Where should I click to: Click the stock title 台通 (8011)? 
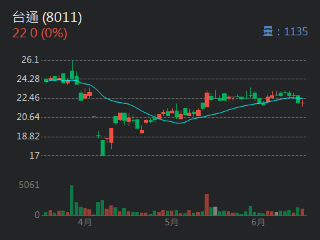[x=47, y=17]
